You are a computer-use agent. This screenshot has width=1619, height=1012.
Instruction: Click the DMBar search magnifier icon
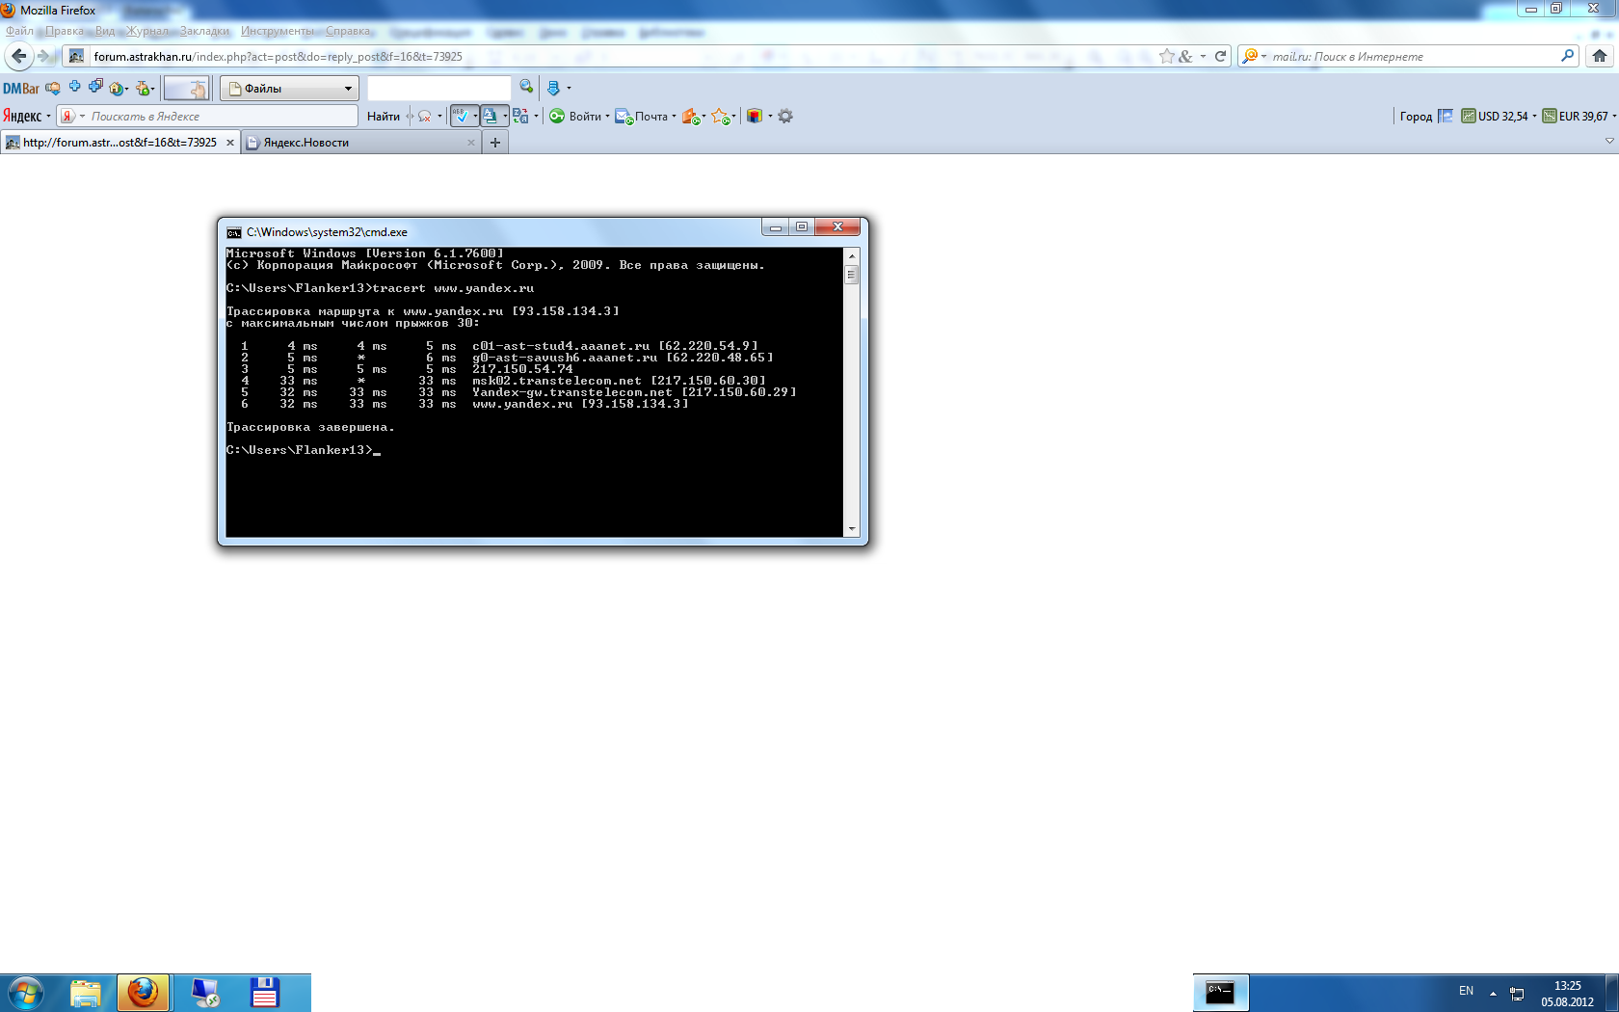526,87
